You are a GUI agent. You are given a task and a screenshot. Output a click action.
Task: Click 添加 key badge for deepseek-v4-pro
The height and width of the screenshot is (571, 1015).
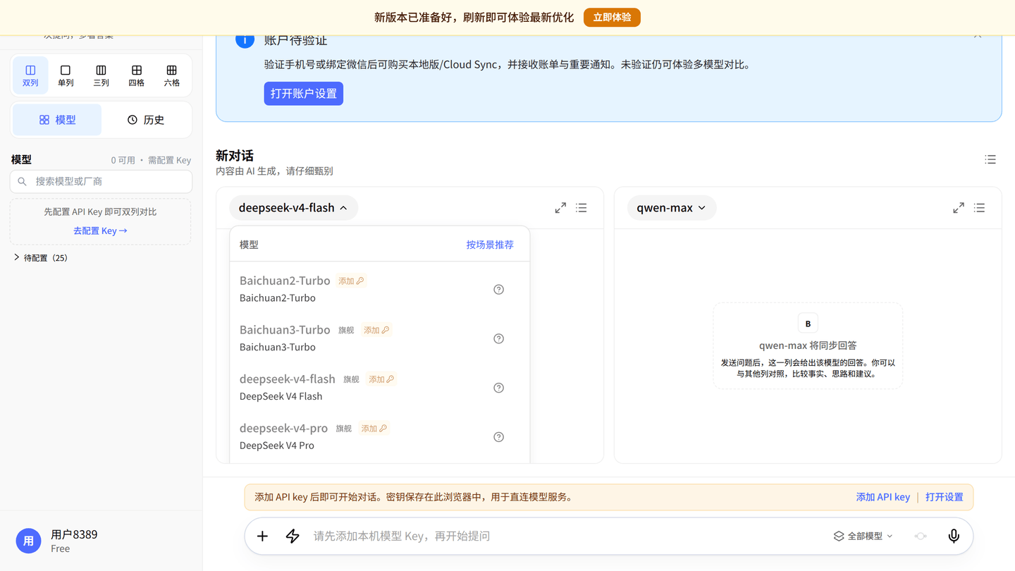click(x=374, y=429)
